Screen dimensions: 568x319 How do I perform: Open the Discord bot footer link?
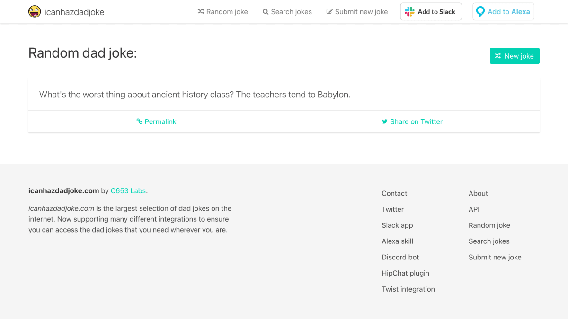pos(400,257)
